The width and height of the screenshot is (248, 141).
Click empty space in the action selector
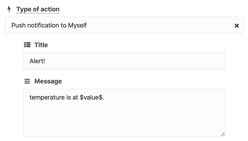coord(158,25)
